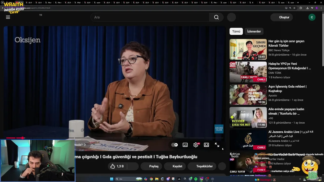Screen dimensions: 324x182
Task: Dislike the video
Action: 133,166
